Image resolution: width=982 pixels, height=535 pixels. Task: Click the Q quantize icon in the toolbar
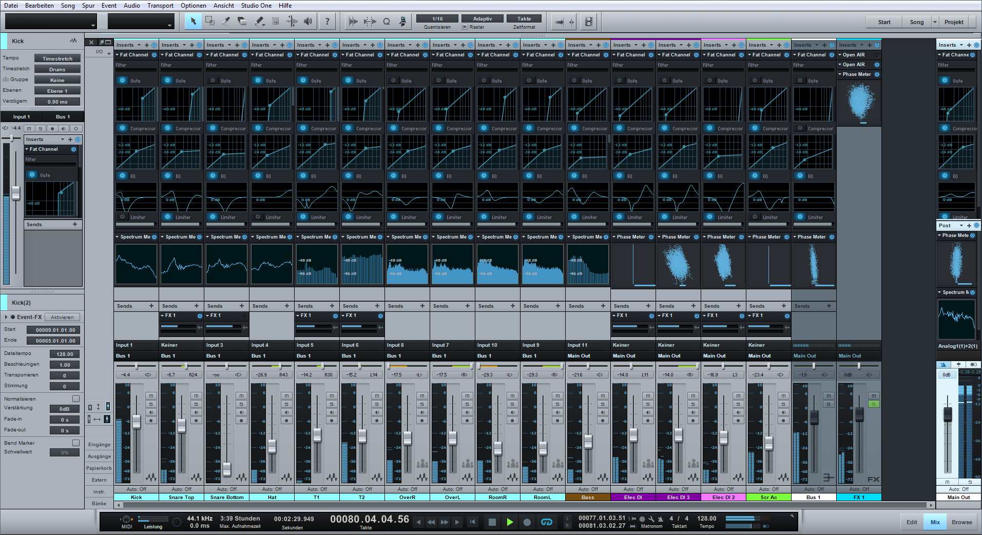coord(387,22)
